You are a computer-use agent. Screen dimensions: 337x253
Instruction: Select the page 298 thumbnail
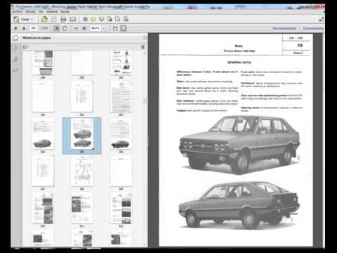tap(43, 63)
